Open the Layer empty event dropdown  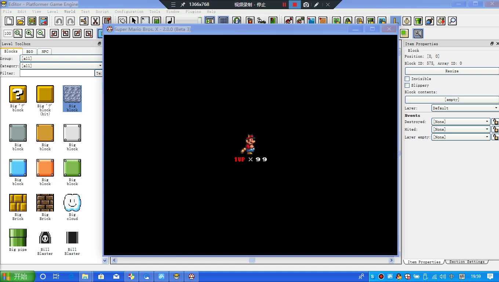coord(460,137)
